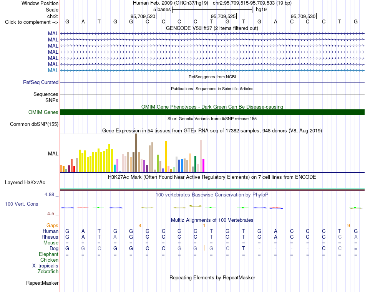The image size is (365, 292).
Task: Open GENCODE V50lift37 track title
Action: 212,28
